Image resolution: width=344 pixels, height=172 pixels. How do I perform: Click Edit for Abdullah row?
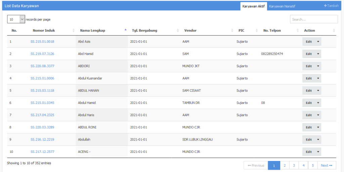tap(309, 139)
